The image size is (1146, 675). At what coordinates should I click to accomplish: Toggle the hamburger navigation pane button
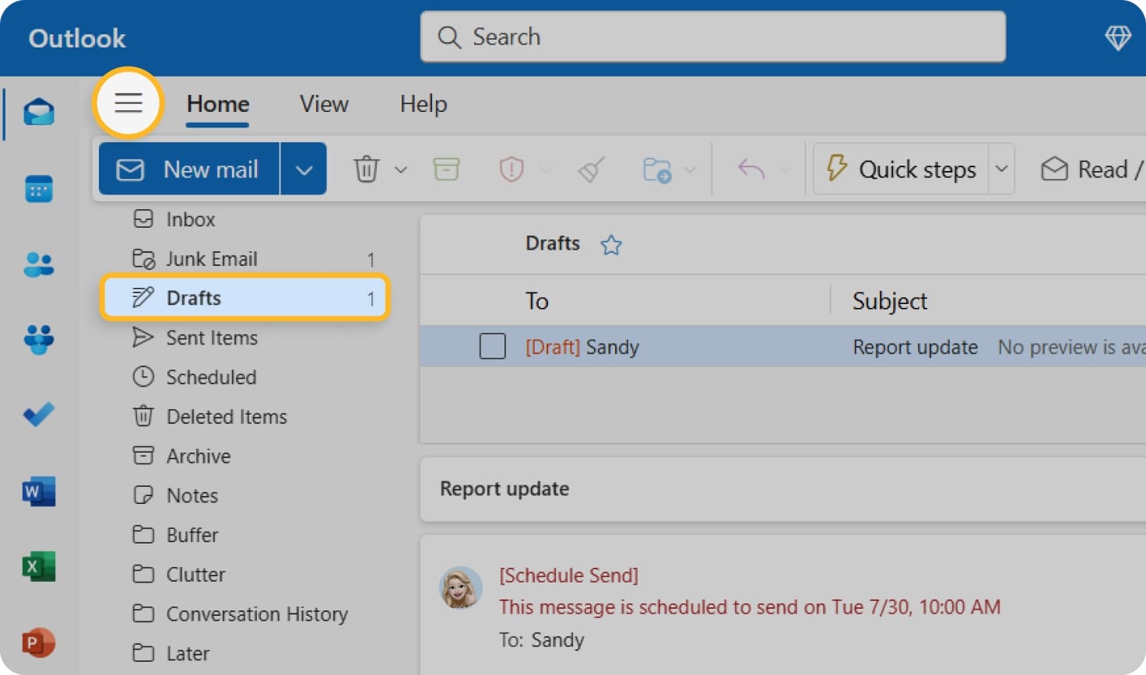point(128,103)
